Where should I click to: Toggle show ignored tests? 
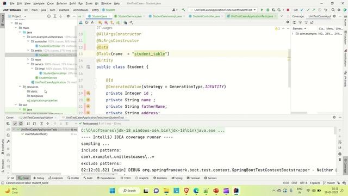click(21, 124)
